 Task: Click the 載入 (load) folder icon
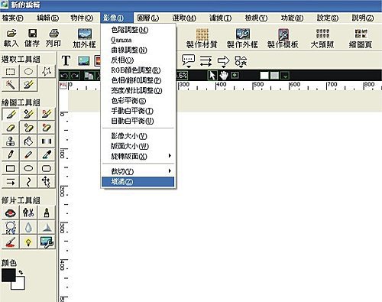[11, 33]
